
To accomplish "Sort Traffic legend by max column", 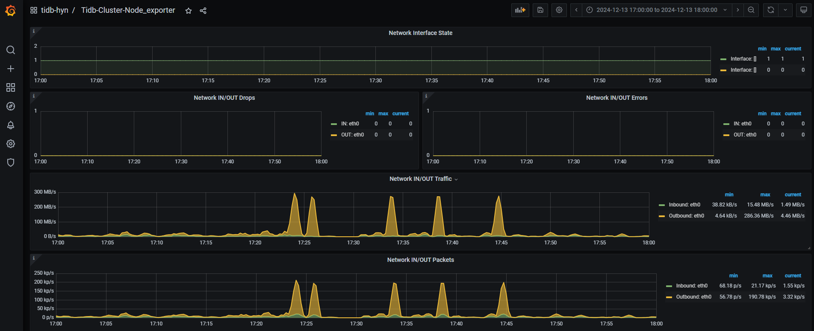I will (765, 195).
